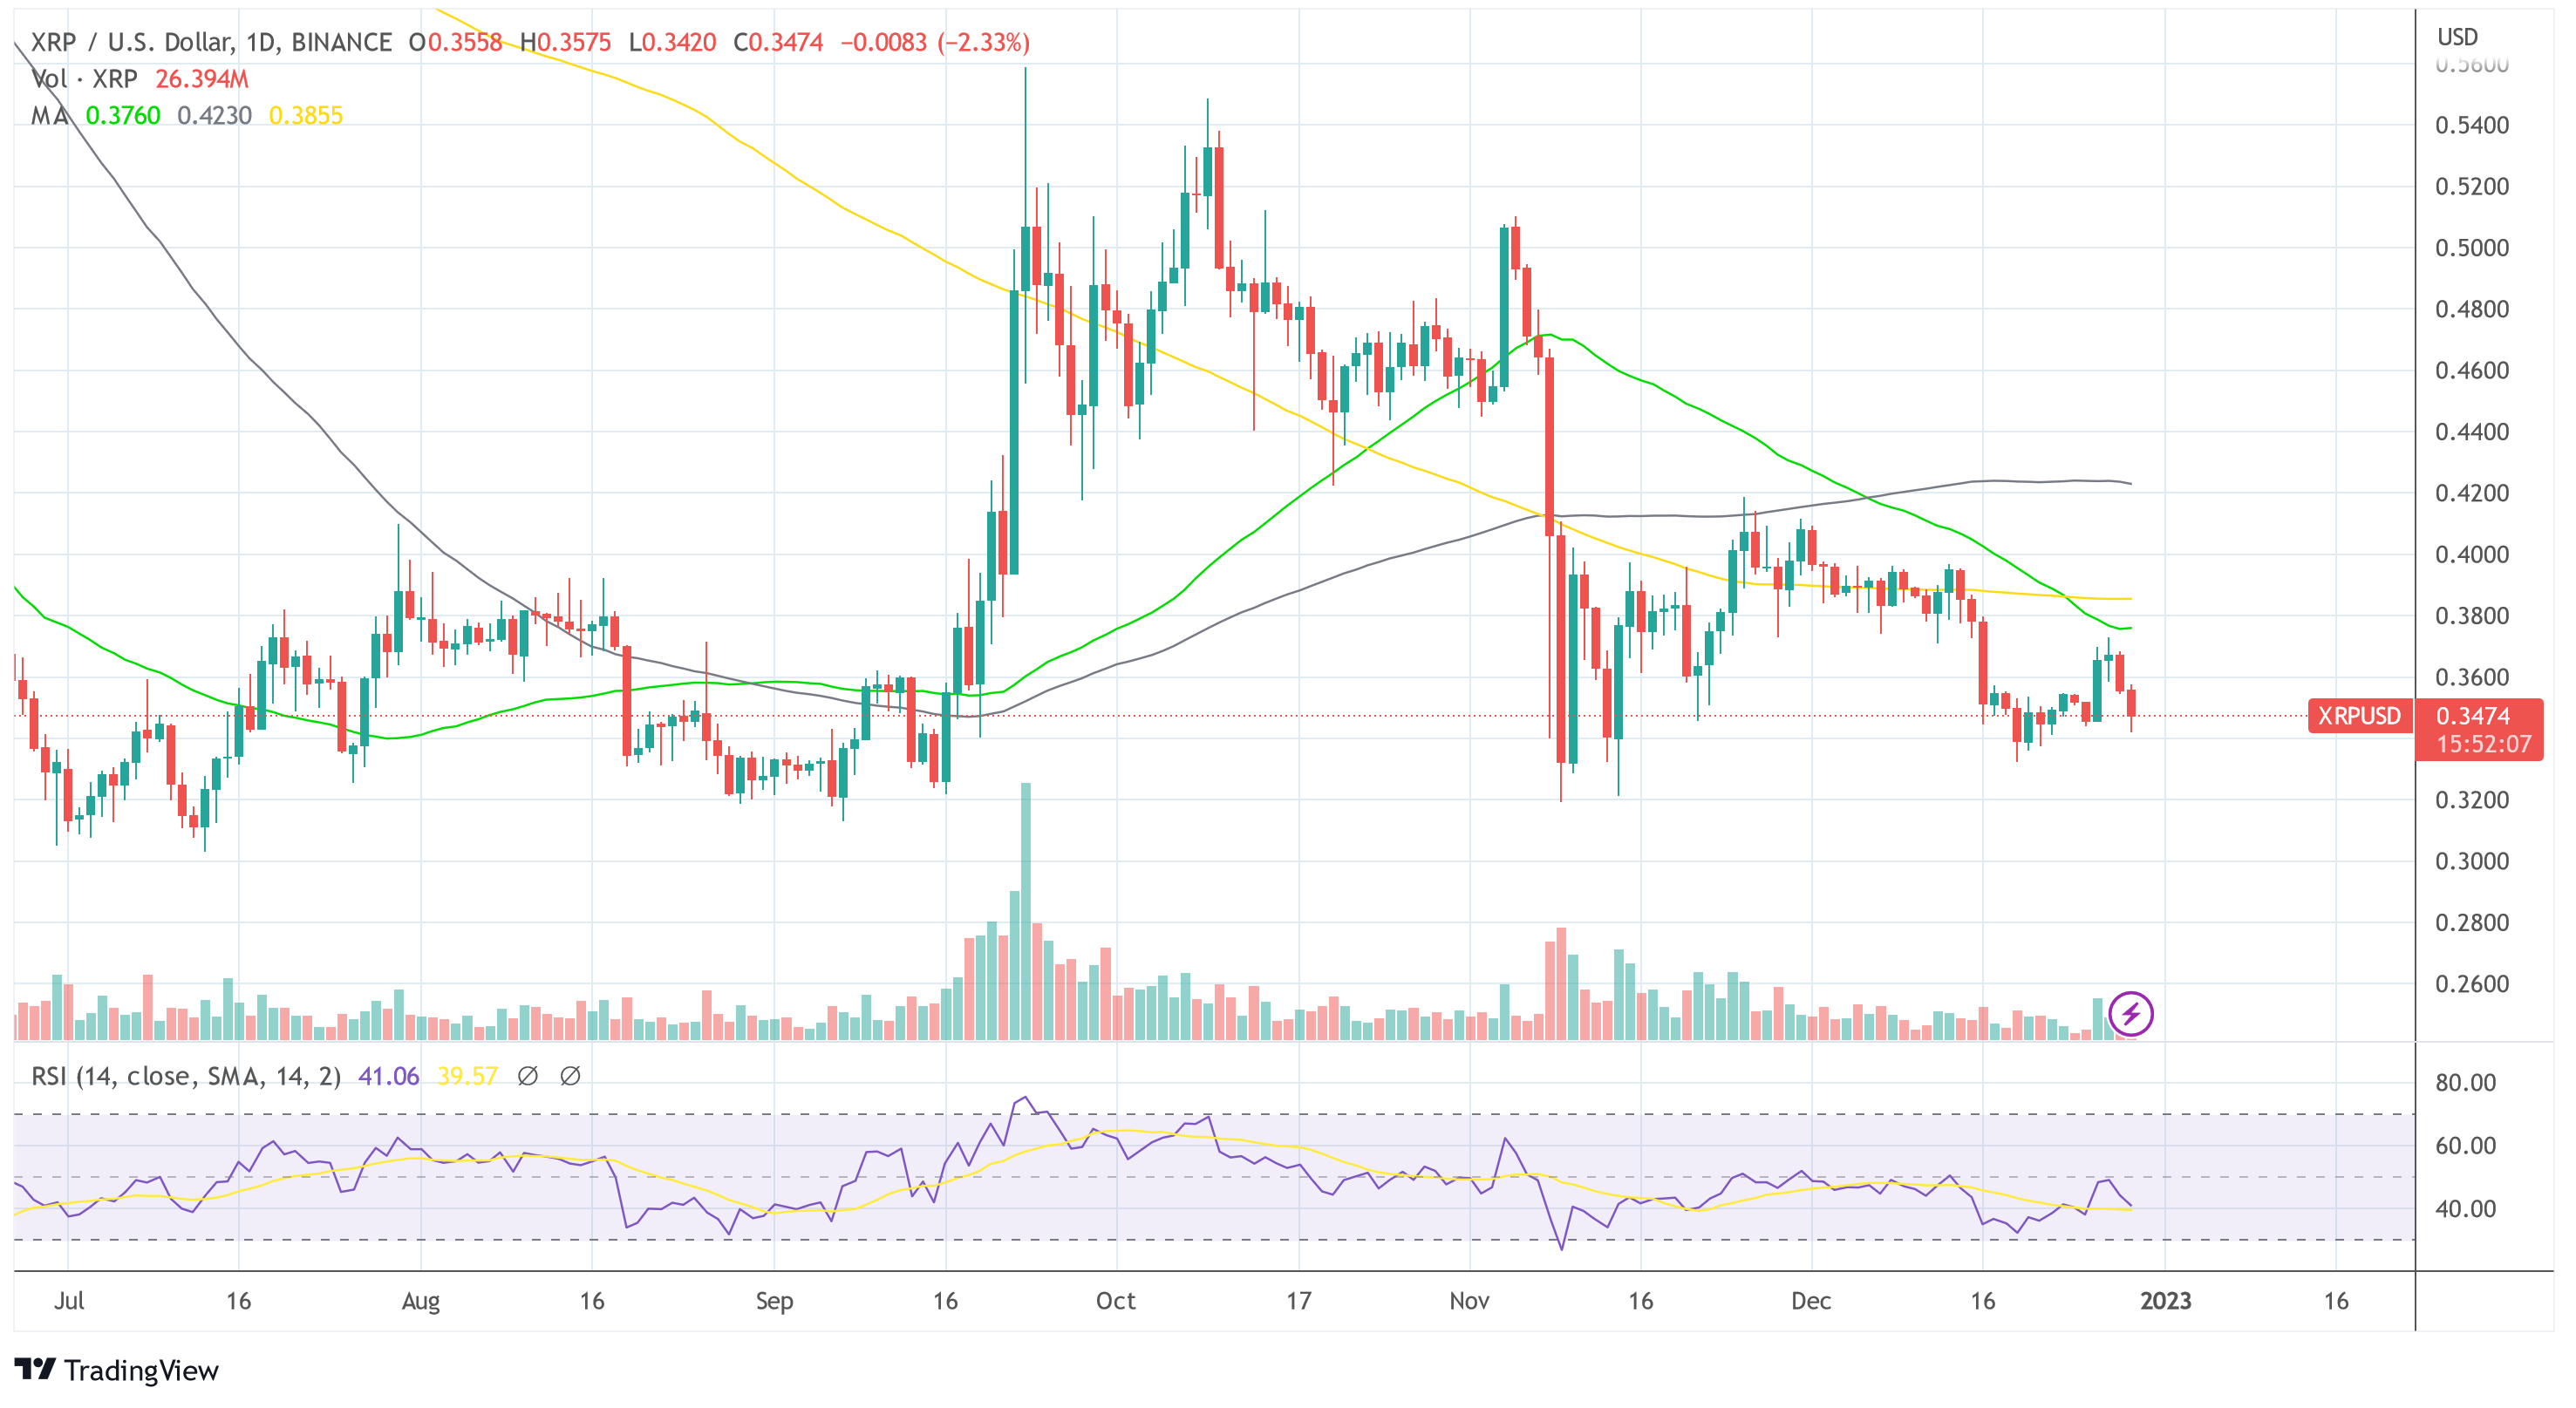Click the XRPUSD price label tag
Viewport: 2576px width, 1408px height.
click(2359, 716)
